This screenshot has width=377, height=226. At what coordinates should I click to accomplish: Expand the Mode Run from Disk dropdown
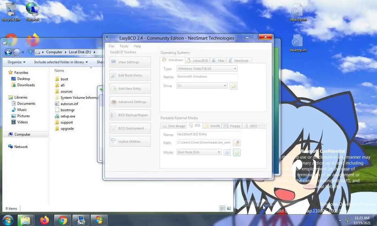[x=199, y=152]
